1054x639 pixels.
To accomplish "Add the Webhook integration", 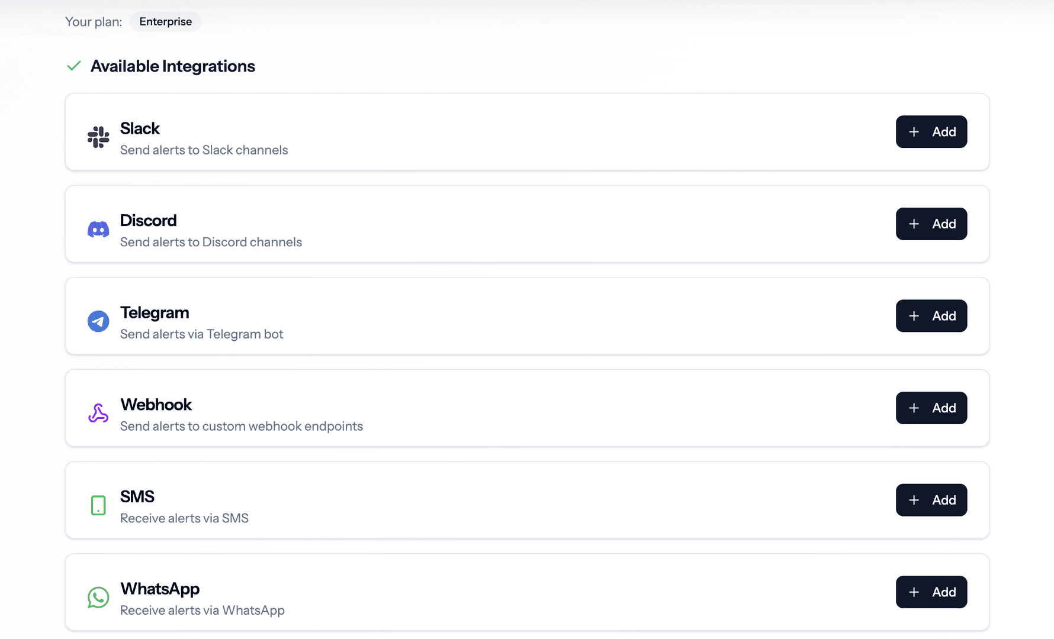I will pyautogui.click(x=931, y=408).
